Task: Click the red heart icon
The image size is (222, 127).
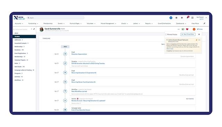Action: 187,29
